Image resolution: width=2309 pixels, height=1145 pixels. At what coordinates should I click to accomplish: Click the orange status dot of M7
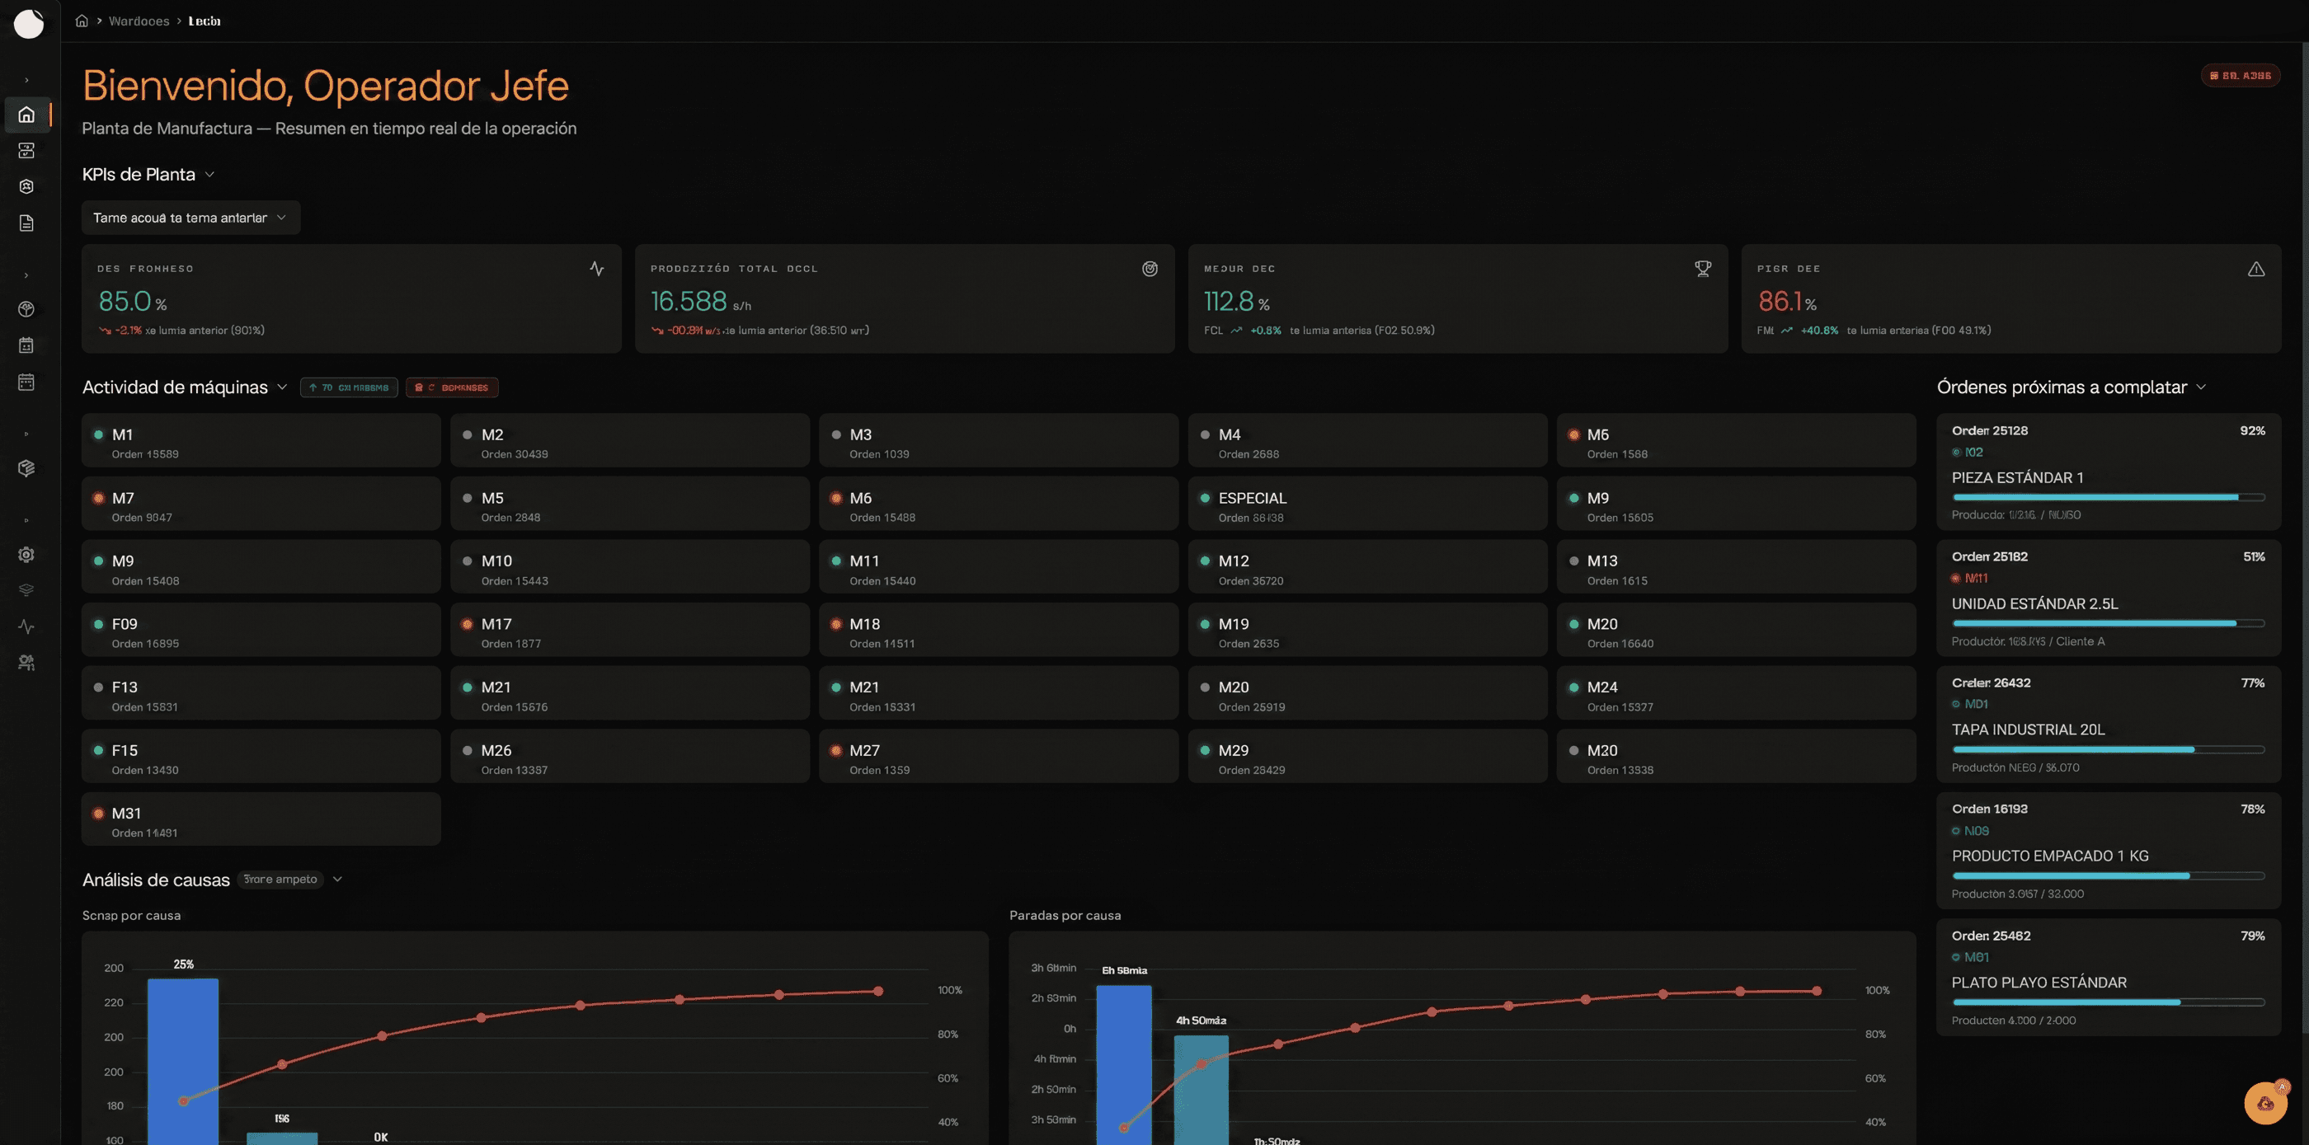[x=99, y=498]
